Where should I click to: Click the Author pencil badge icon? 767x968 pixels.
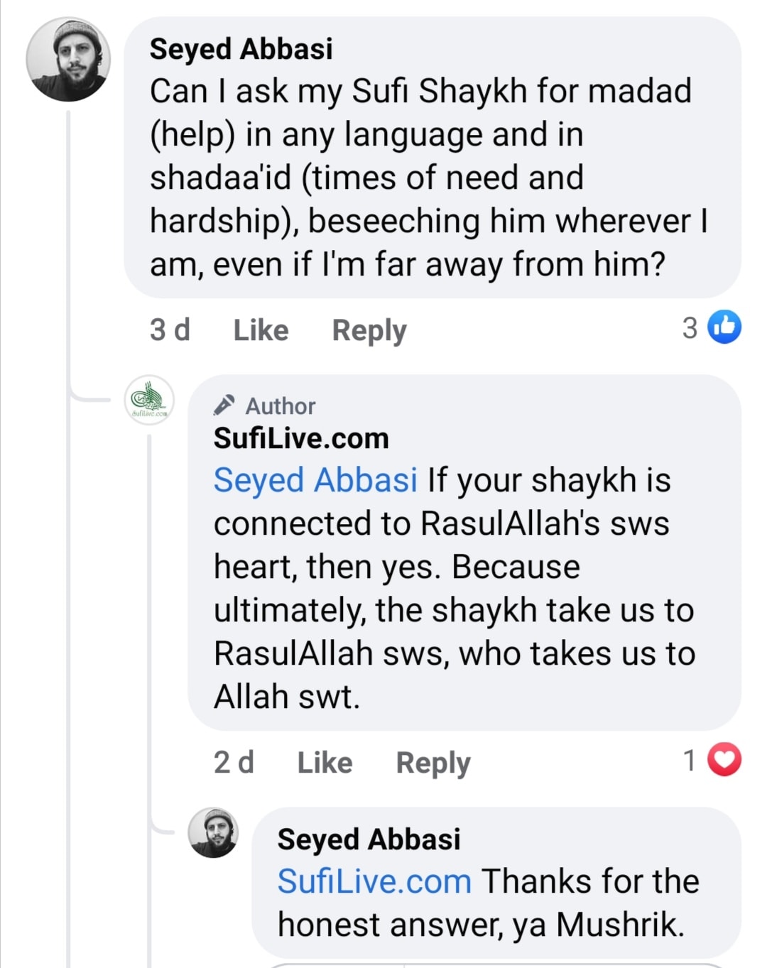tap(224, 406)
